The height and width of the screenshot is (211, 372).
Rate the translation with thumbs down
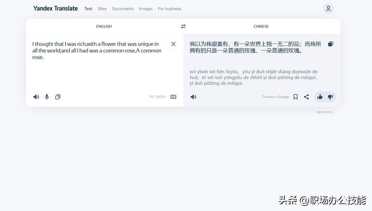(x=331, y=97)
